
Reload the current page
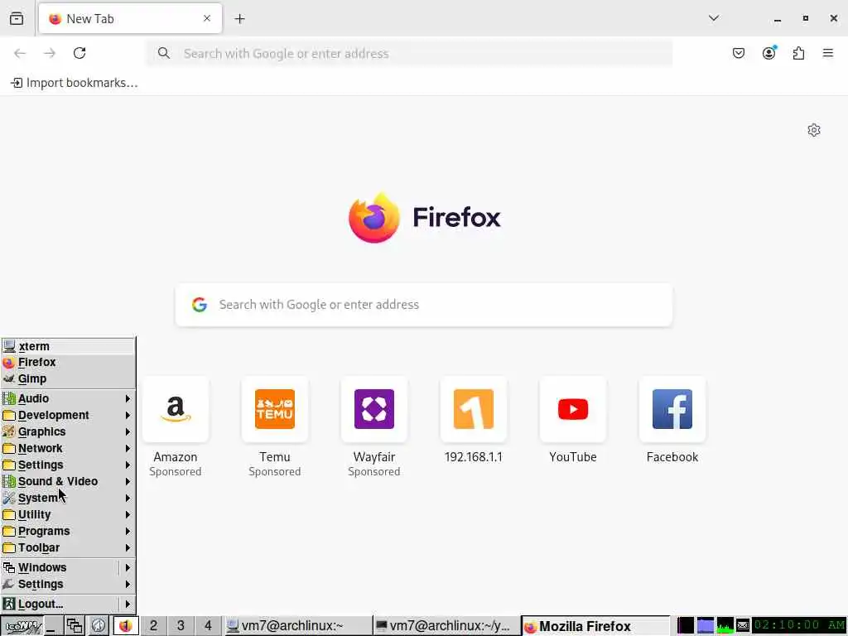[x=79, y=53]
